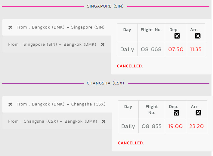
Task: Click the plane icon after Changsha–Bangkok route
Action: (x=103, y=121)
